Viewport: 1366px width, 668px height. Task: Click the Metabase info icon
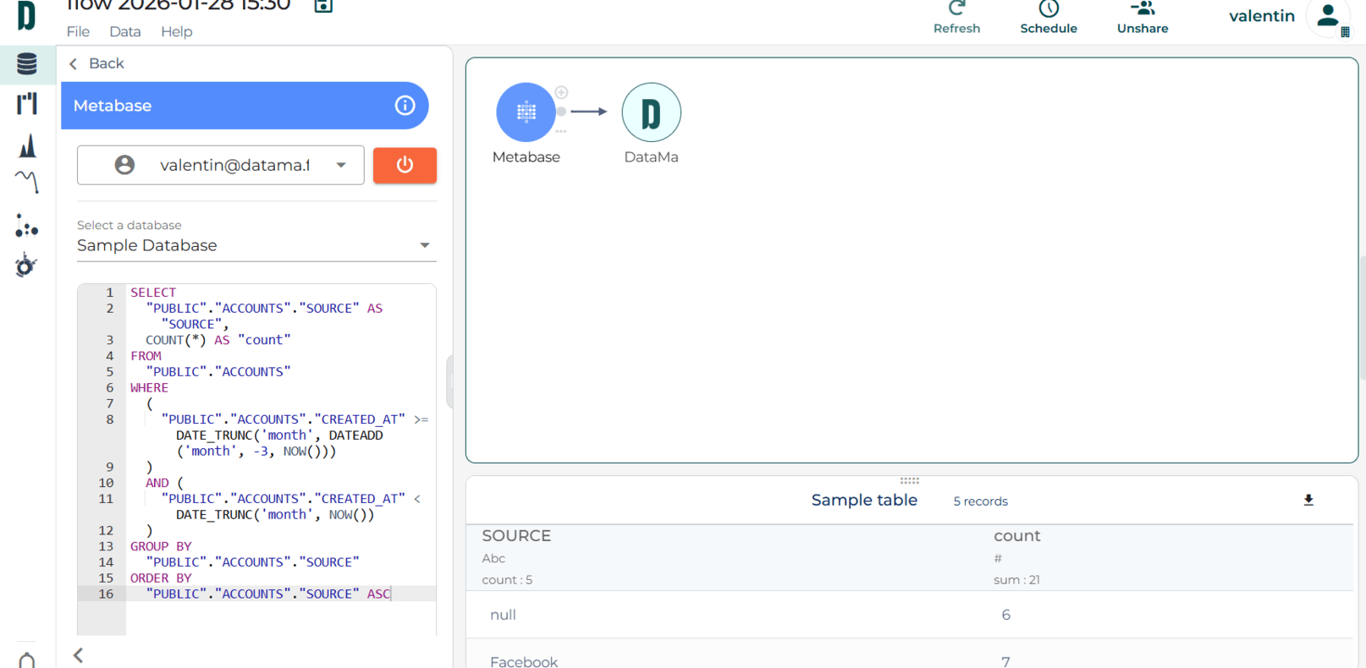405,106
